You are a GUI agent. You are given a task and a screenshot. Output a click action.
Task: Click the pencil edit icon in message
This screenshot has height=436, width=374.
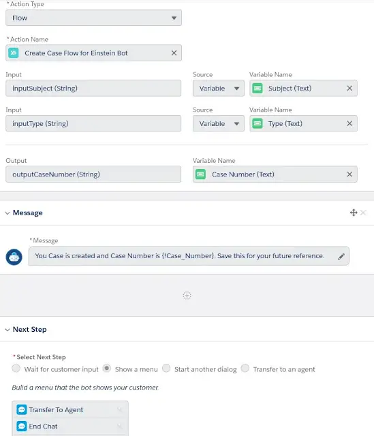pos(341,256)
